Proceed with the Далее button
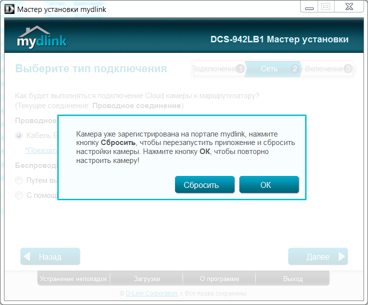Screen dimensions: 368x305 coord(318,257)
